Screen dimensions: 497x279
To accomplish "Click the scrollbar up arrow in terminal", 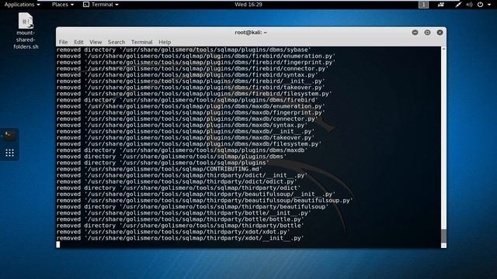I will pos(443,49).
